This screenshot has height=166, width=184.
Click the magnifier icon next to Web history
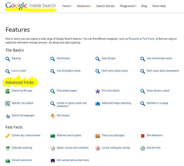pos(52,59)
